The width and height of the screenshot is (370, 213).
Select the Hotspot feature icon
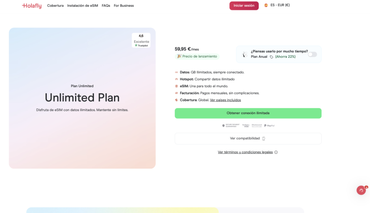[177, 79]
